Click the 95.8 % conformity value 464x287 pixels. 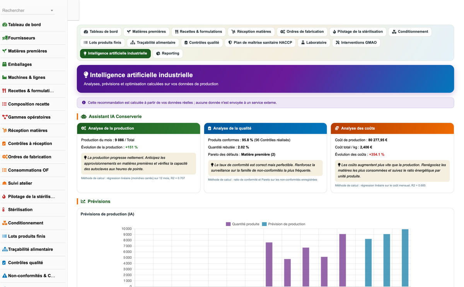pyautogui.click(x=247, y=140)
